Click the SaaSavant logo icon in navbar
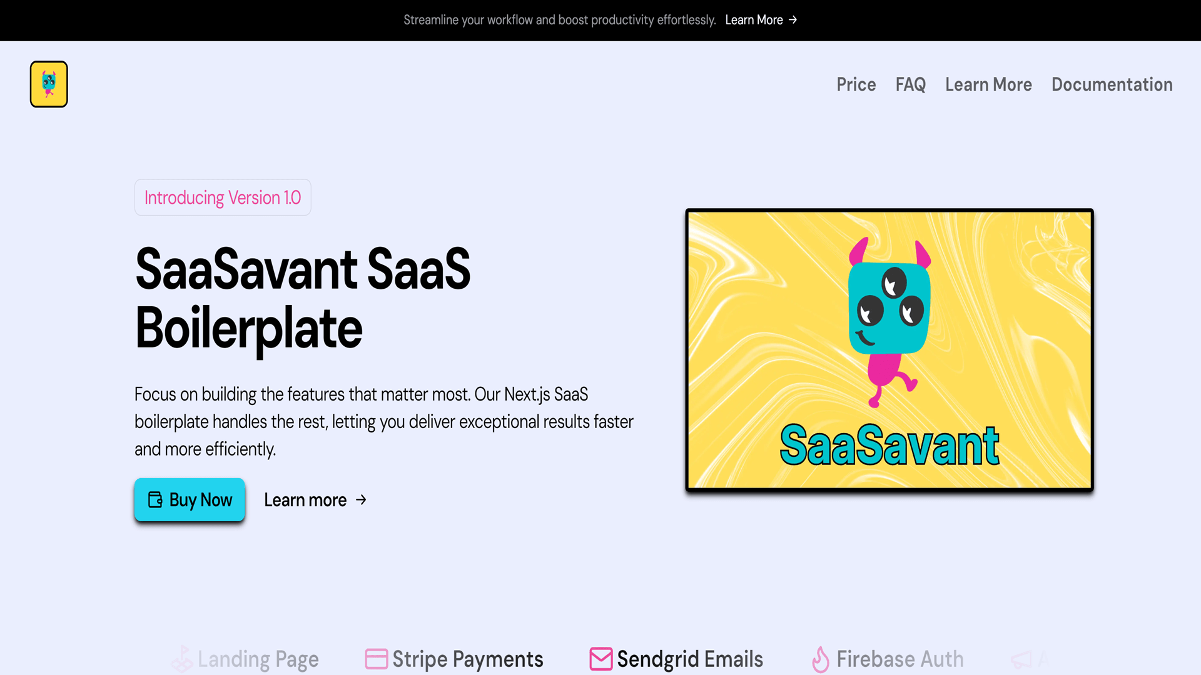 point(49,83)
